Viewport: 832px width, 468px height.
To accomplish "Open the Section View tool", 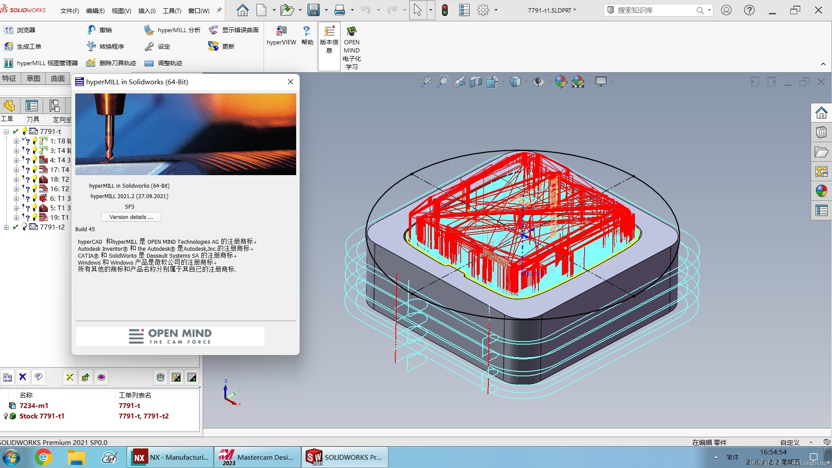I will coord(476,82).
